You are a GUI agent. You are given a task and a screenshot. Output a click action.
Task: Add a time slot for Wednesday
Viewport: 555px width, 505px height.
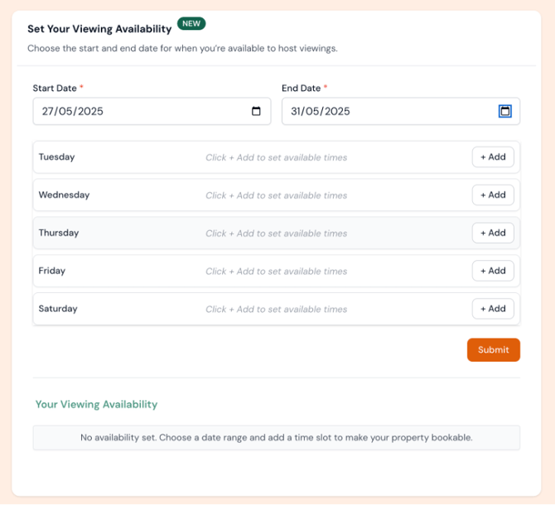(493, 195)
